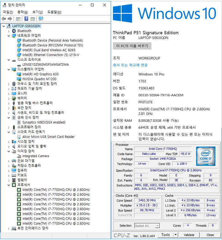Viewport: 222px width, 240px height.
Task: Click the Validate button in CPU-Z
Action: coord(189,235)
